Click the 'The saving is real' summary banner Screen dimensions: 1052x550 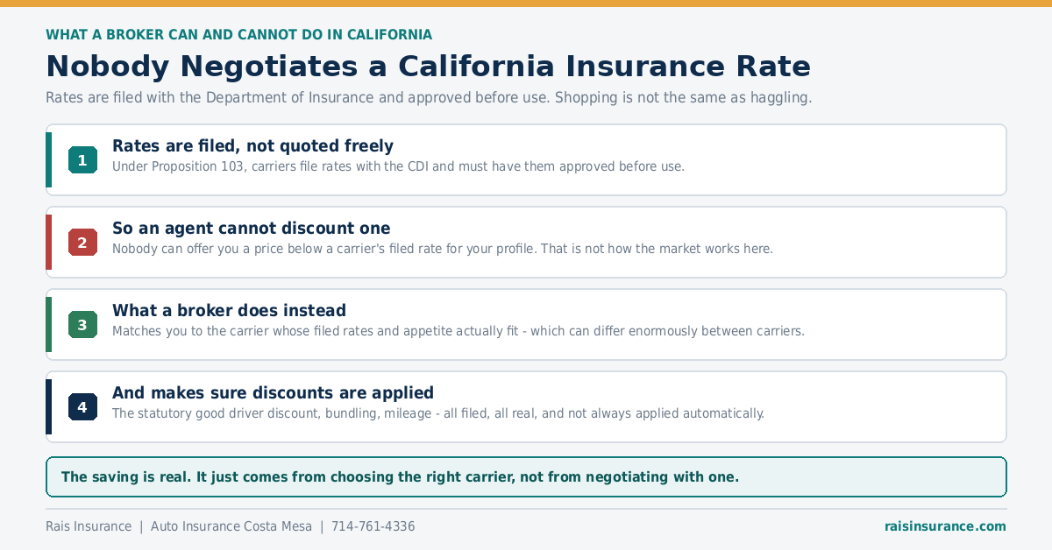coord(526,477)
